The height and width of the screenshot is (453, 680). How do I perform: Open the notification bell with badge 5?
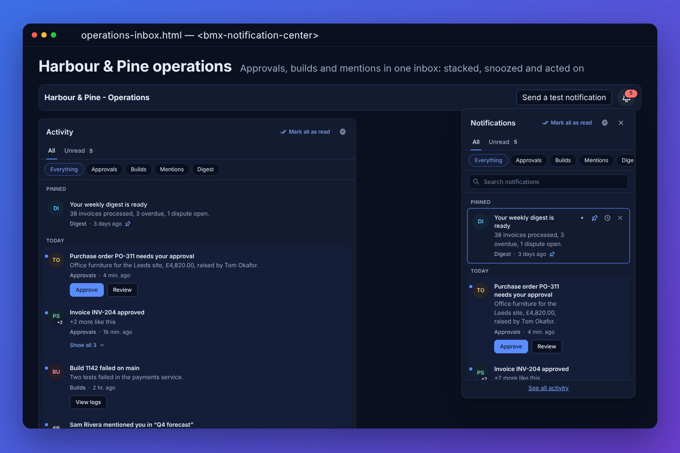click(x=626, y=97)
